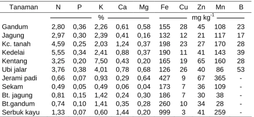Screen dimensions: 254x117
Task: Select the Kentang row label
Action: (x=15, y=61)
